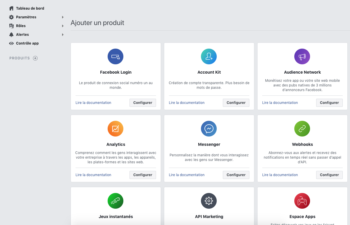Screen dimensions: 350x225
Task: Click the bell icon beside Alertes
Action: [11, 35]
